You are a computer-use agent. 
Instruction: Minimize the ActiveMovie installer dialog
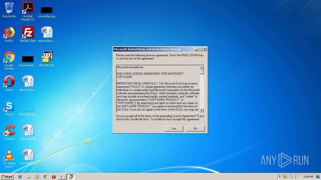196,49
